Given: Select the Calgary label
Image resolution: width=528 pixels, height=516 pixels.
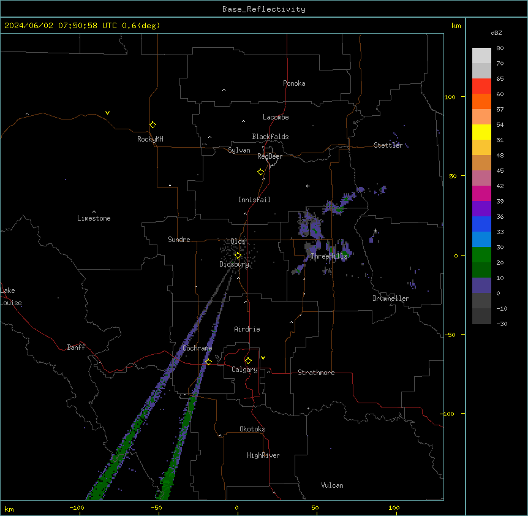Looking at the screenshot, I should [245, 370].
